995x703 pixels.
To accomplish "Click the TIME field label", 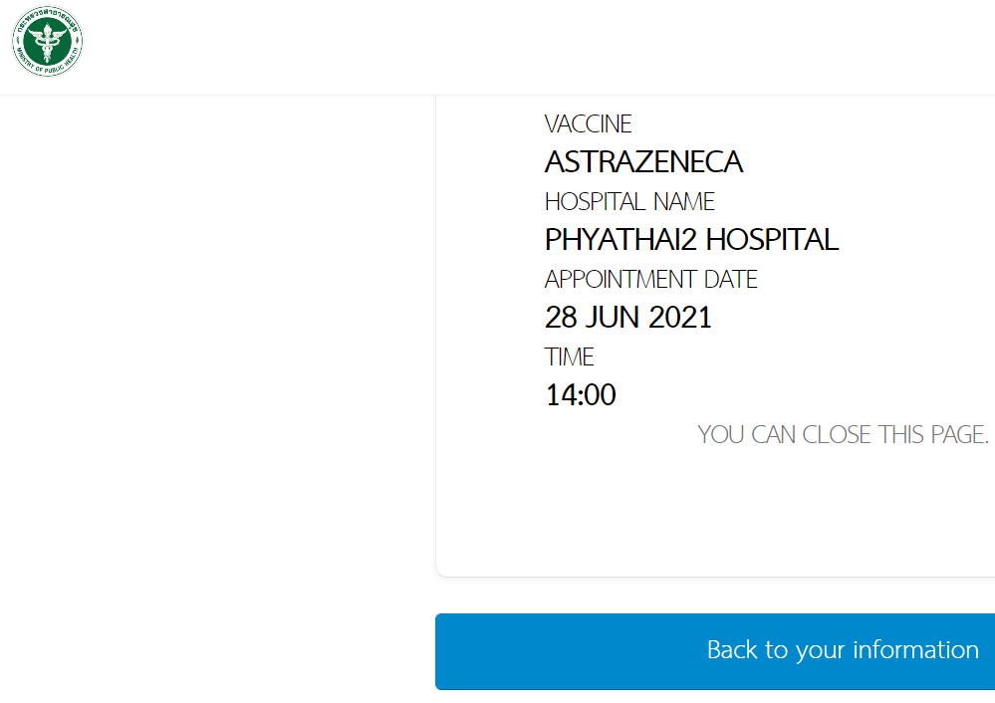I will pyautogui.click(x=569, y=357).
